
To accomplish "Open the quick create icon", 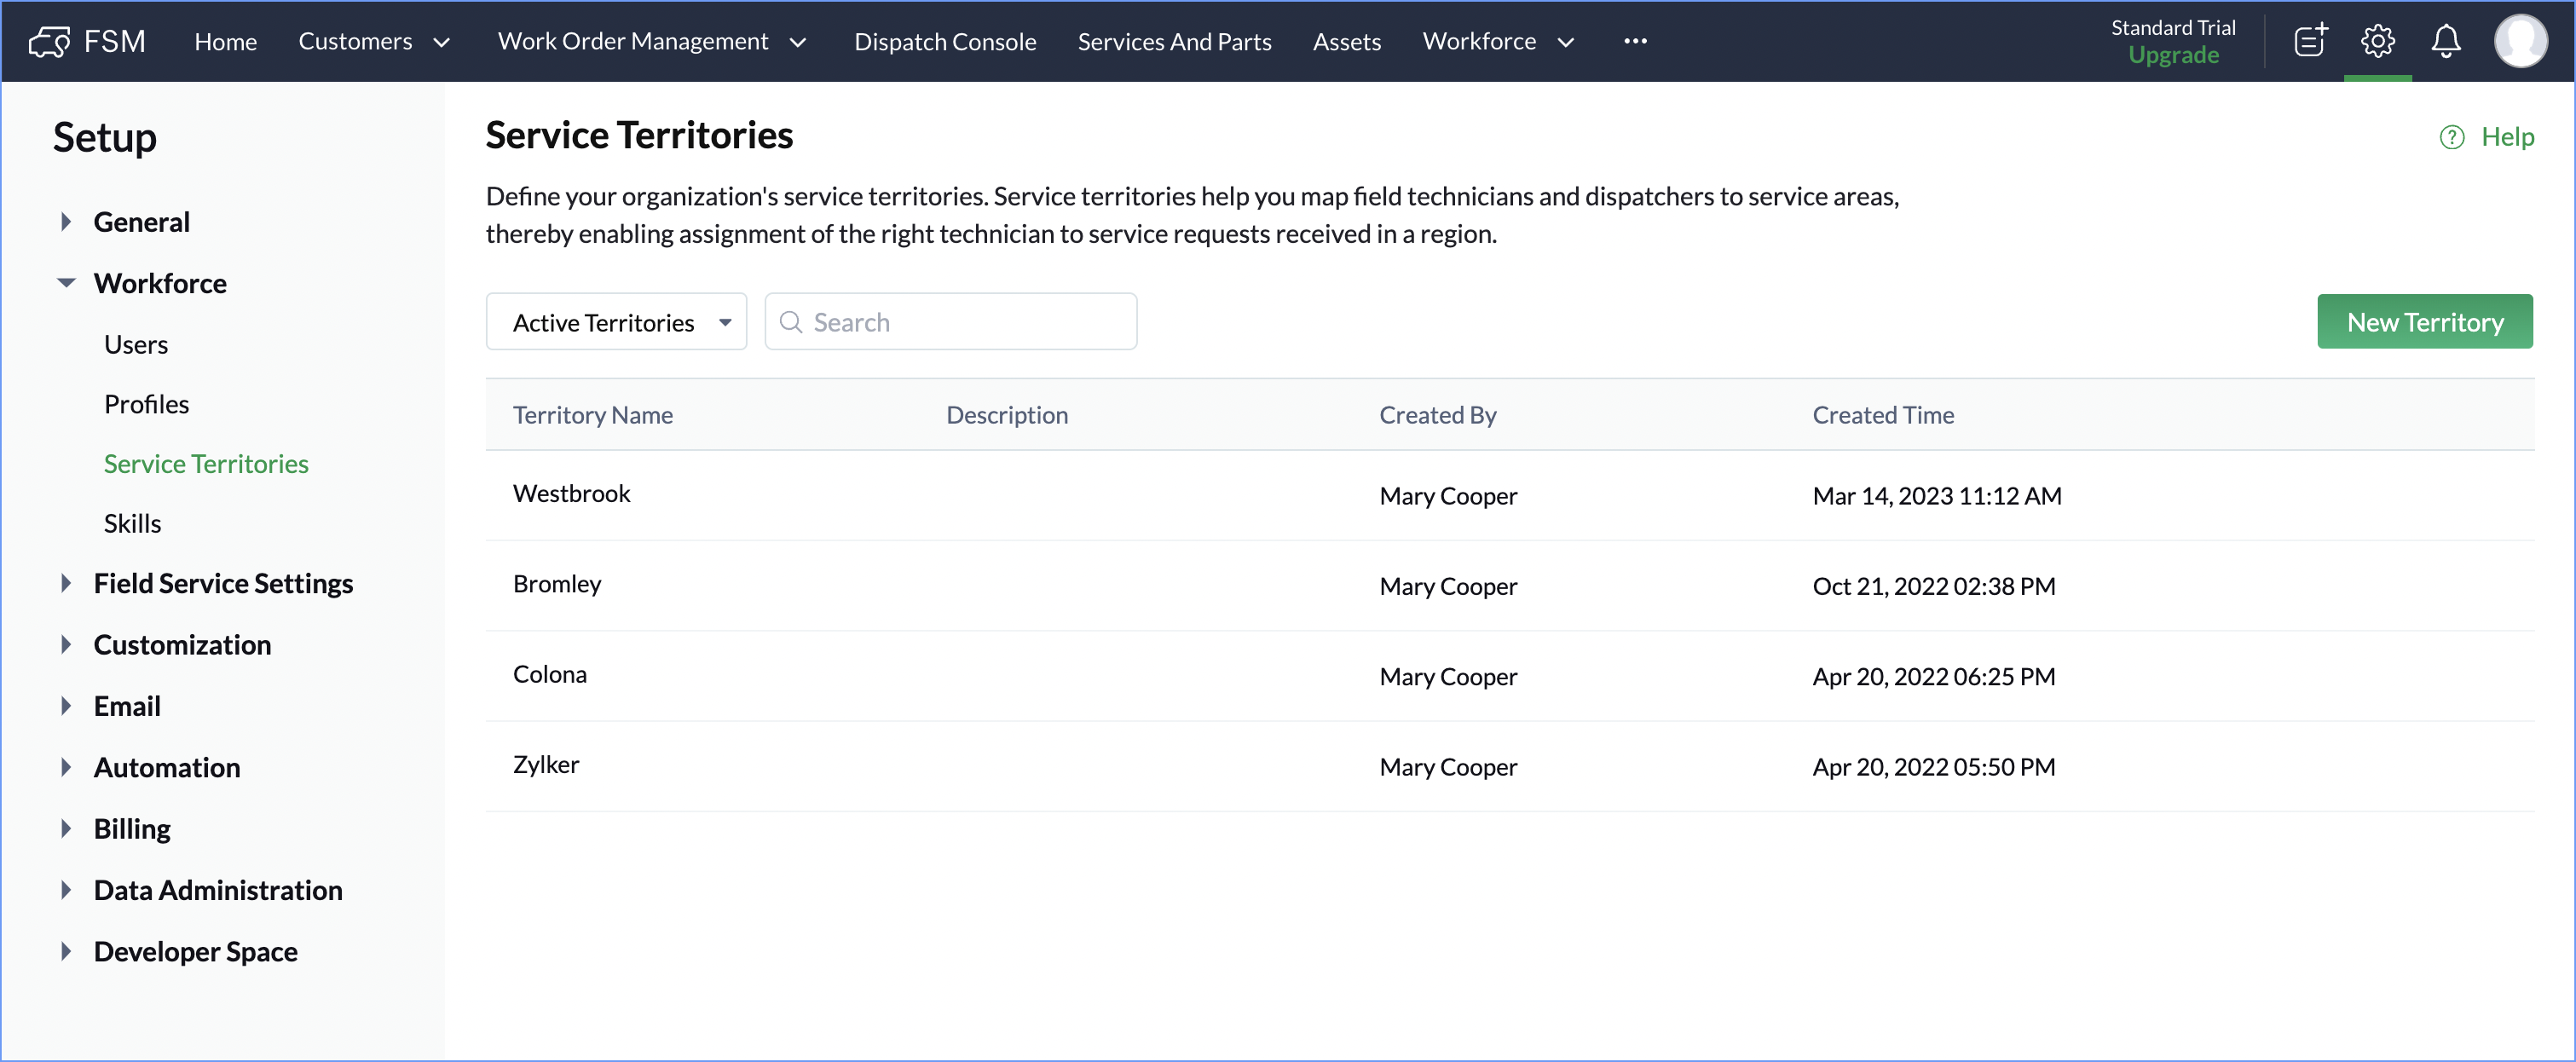I will click(x=2310, y=41).
